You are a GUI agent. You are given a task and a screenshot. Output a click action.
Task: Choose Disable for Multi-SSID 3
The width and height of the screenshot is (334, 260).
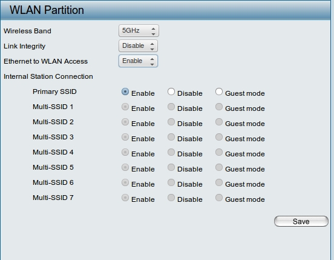click(x=171, y=137)
